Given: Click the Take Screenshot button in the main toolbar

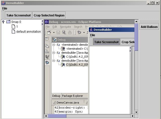Looking at the screenshot, I should (x=19, y=15).
